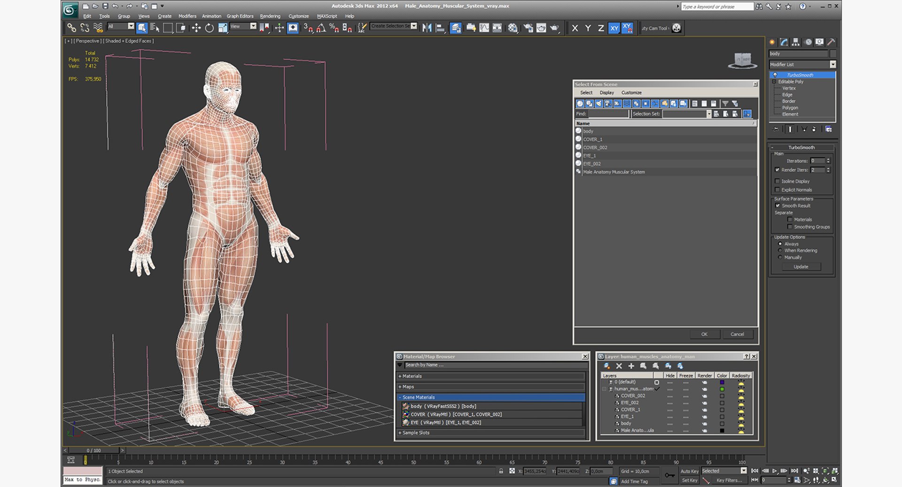Select Manually update option
This screenshot has height=487, width=902.
[x=780, y=257]
